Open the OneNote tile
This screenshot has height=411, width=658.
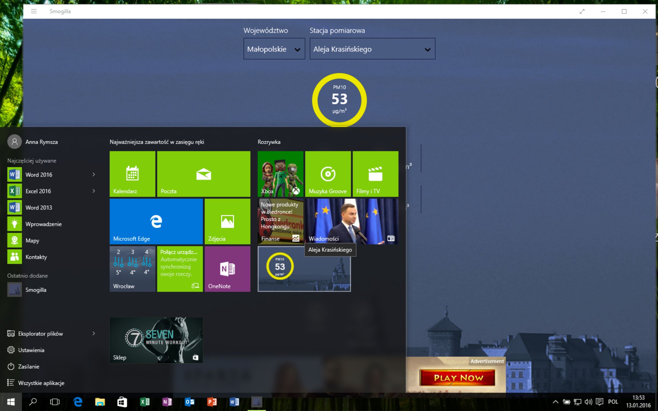click(227, 269)
